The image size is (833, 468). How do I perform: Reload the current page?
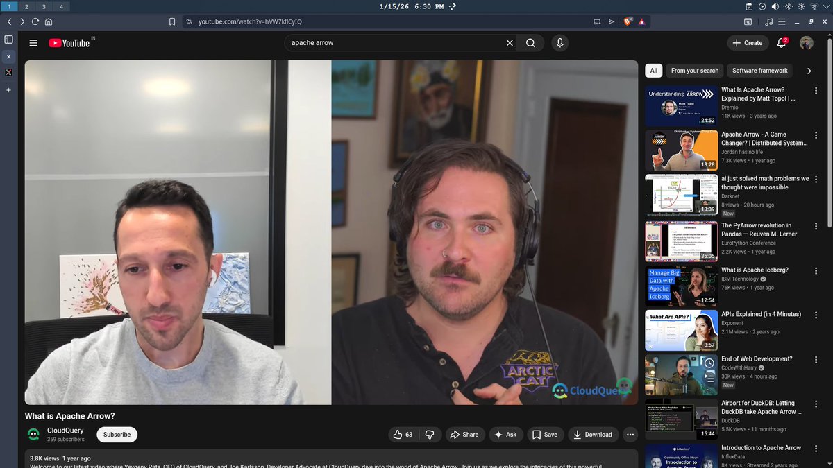(35, 21)
